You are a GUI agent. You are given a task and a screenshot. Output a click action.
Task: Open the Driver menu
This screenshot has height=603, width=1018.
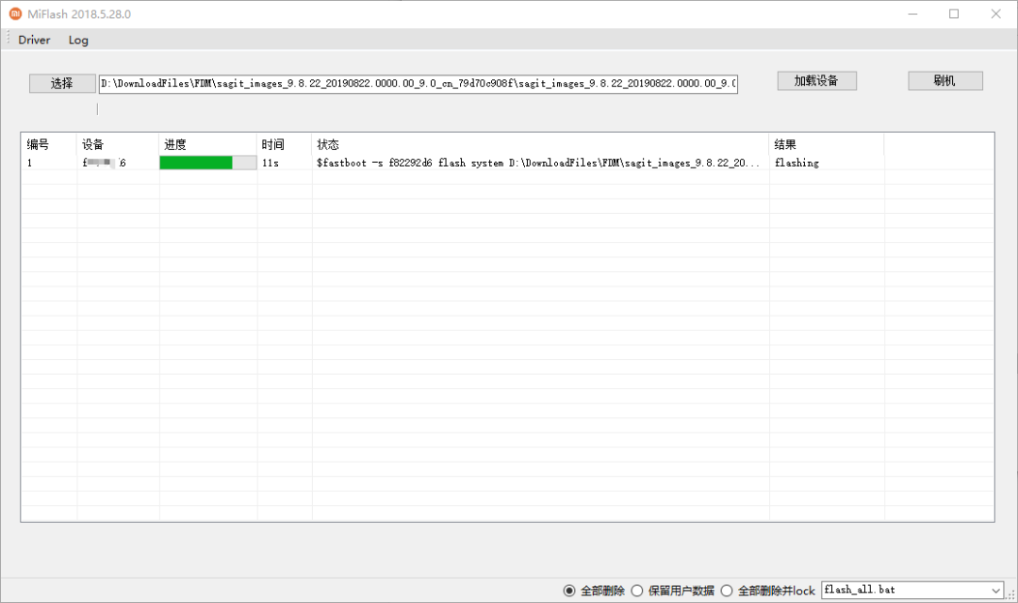34,40
